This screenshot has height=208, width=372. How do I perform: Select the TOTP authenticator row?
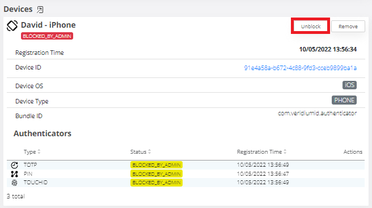(186, 165)
